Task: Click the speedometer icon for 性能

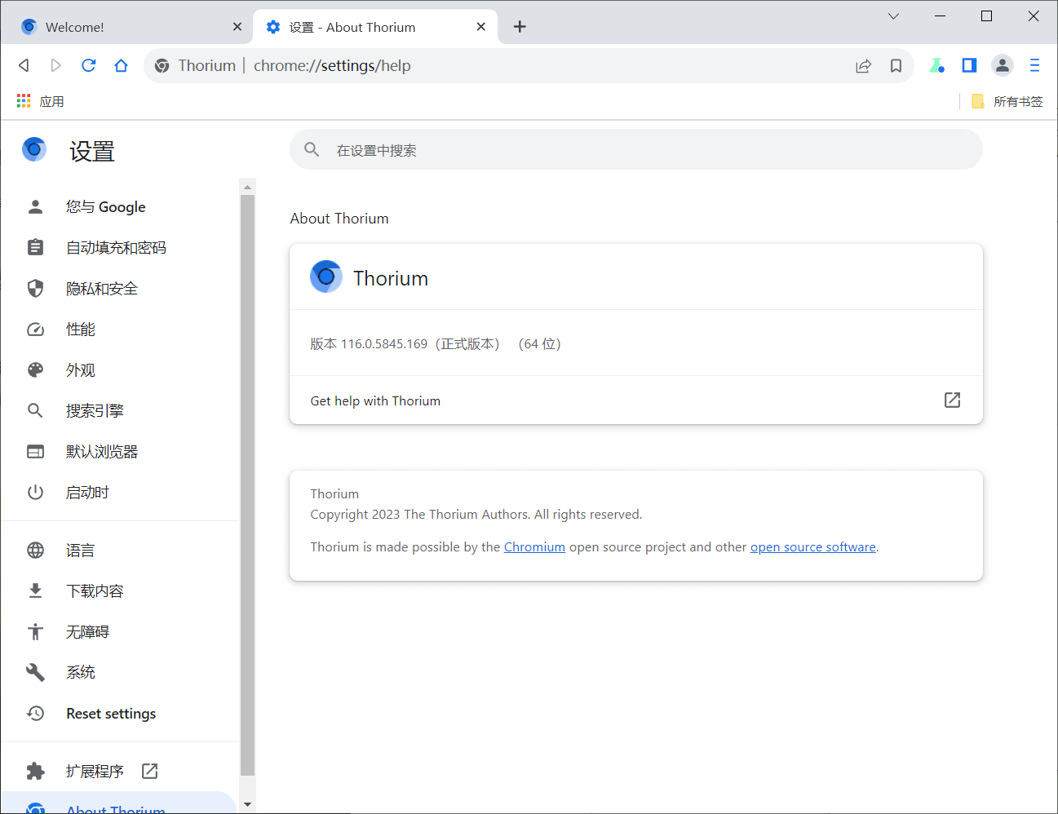Action: tap(35, 330)
